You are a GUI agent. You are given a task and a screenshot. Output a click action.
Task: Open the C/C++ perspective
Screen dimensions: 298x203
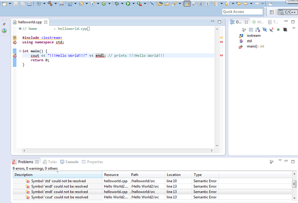click(286, 12)
